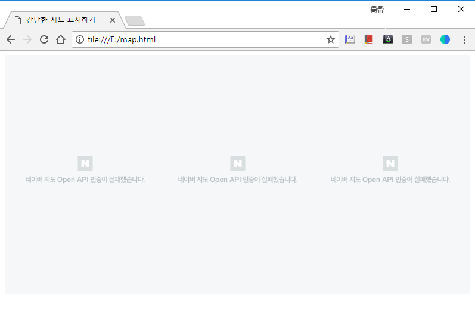
Task: Open the browser home page
Action: tap(61, 39)
